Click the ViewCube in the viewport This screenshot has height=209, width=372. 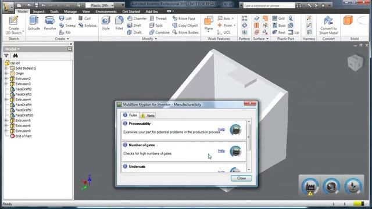(x=355, y=63)
